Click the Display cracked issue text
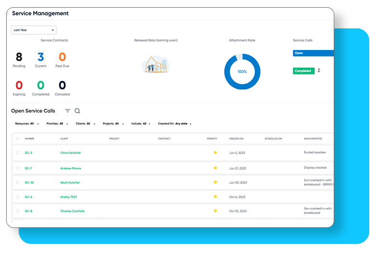The height and width of the screenshot is (253, 375). click(315, 167)
